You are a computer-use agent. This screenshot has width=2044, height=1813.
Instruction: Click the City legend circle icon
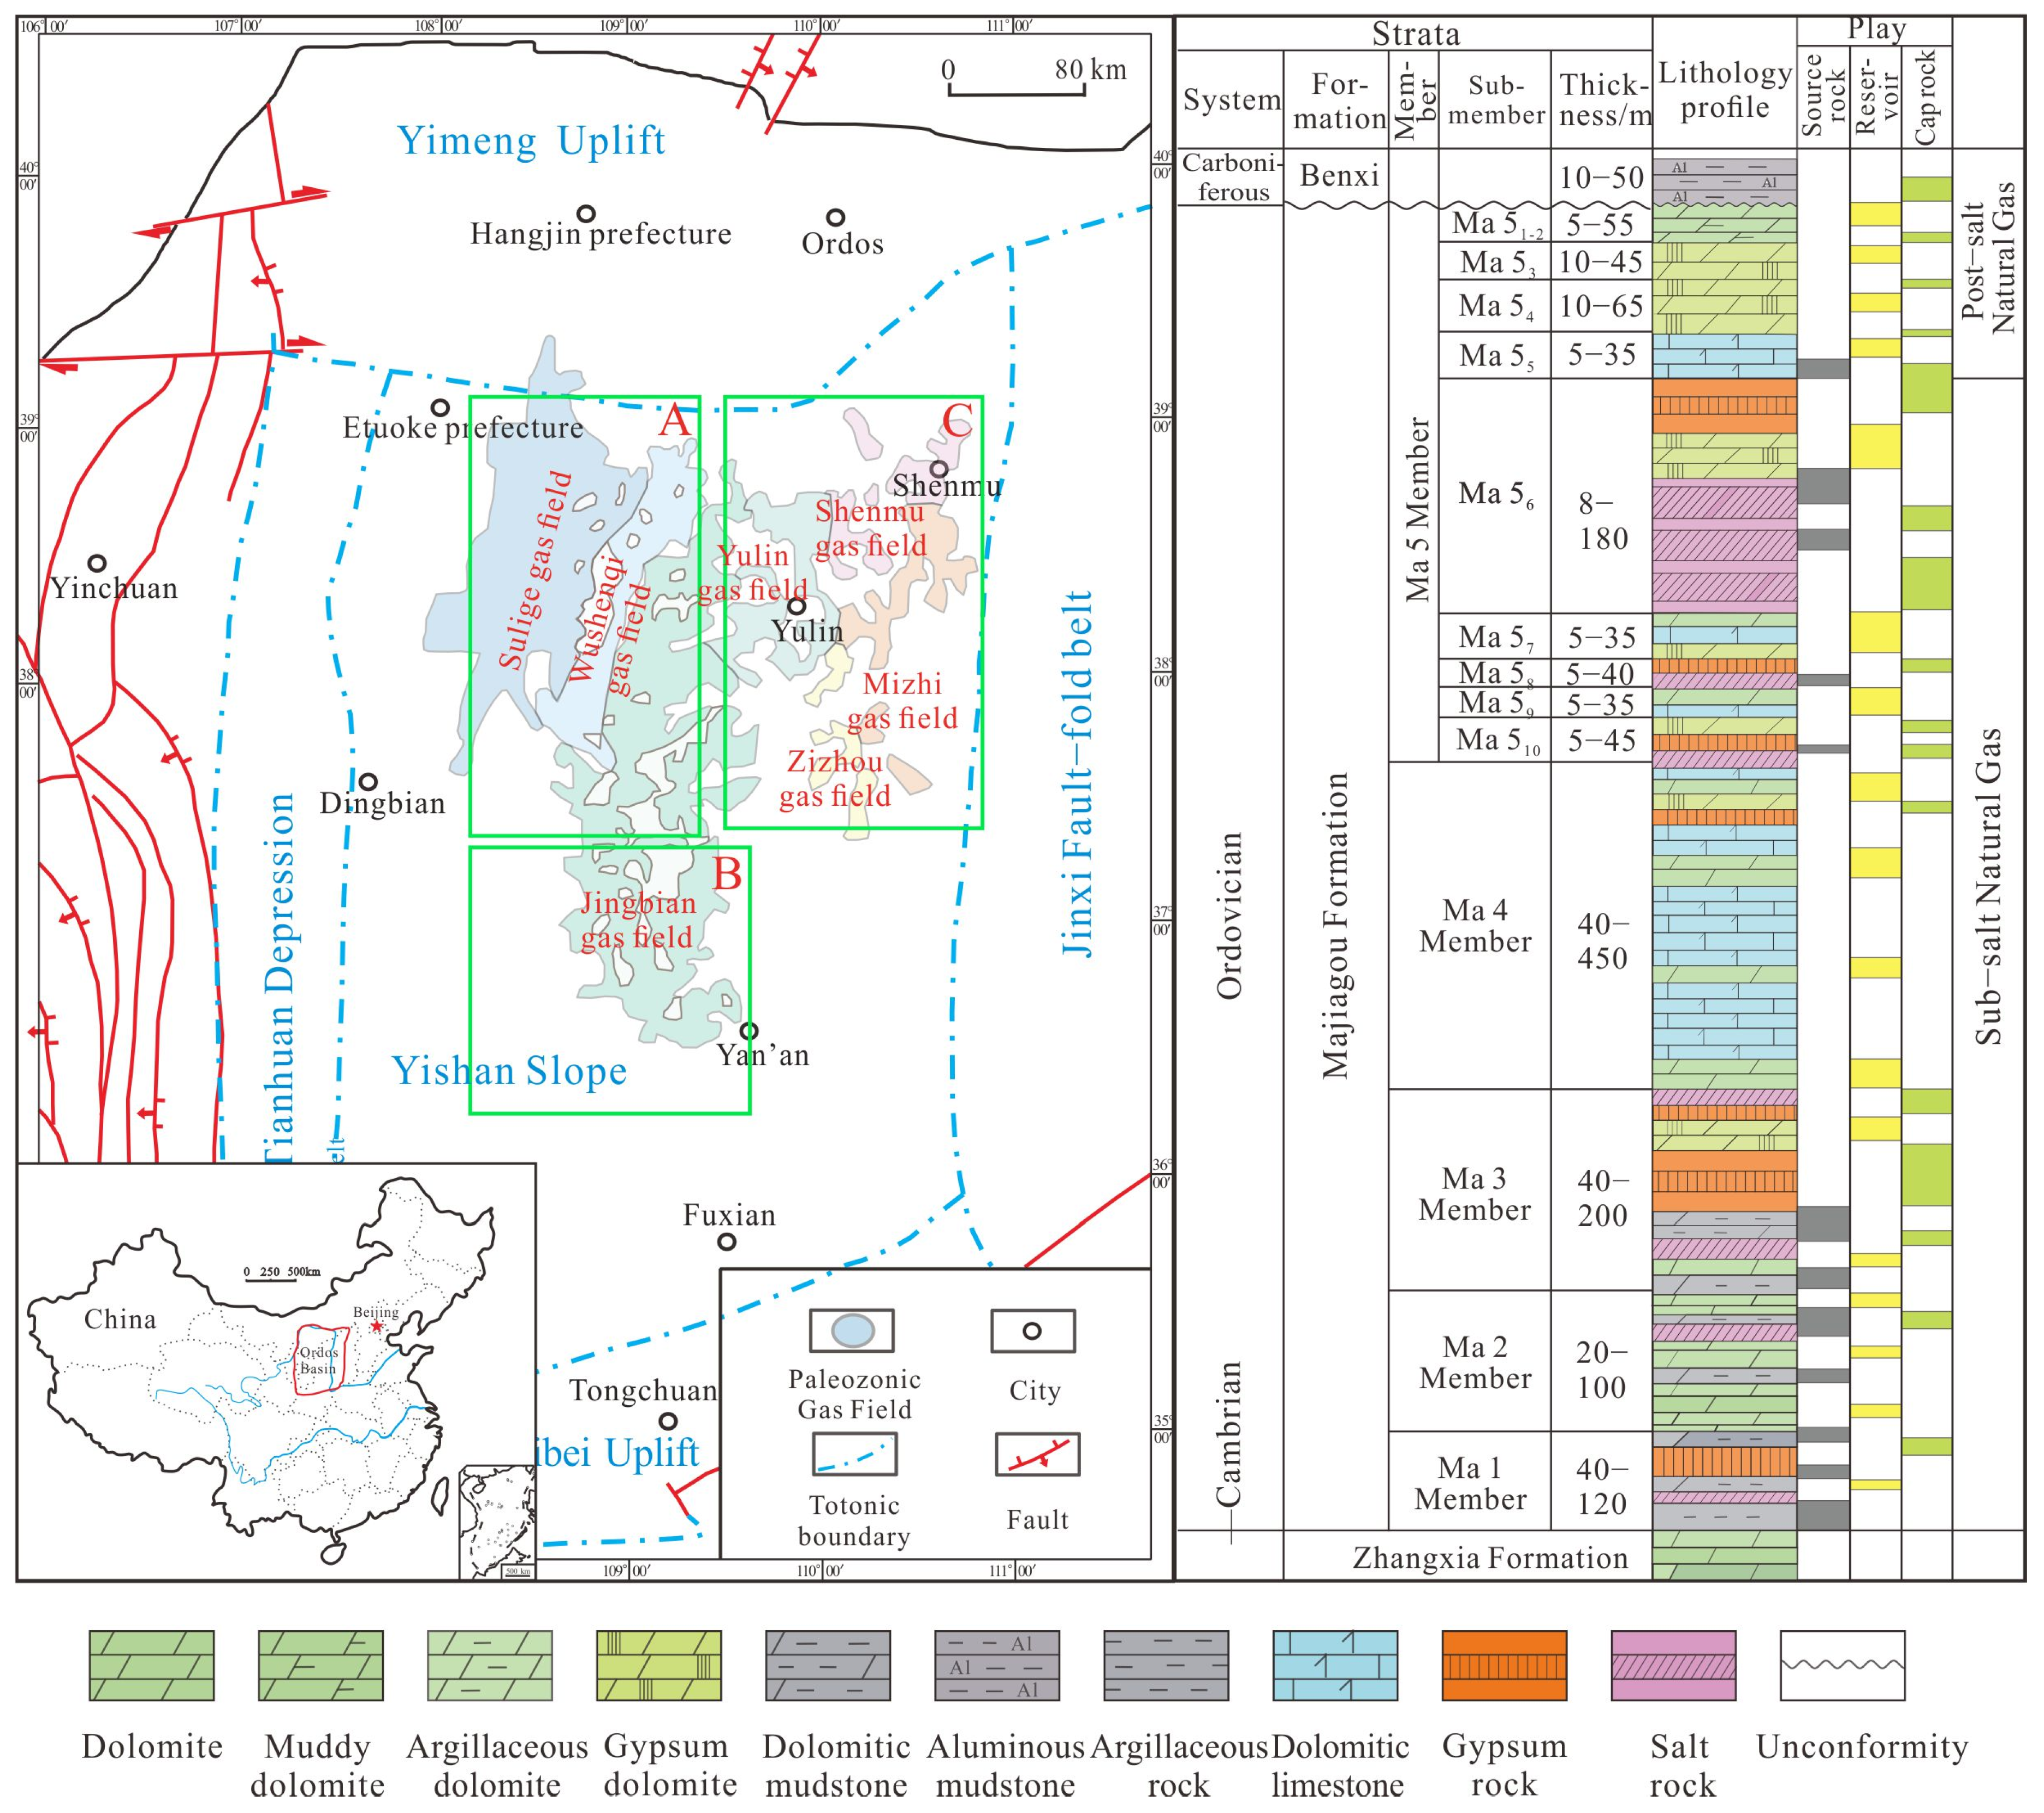pyautogui.click(x=1032, y=1331)
